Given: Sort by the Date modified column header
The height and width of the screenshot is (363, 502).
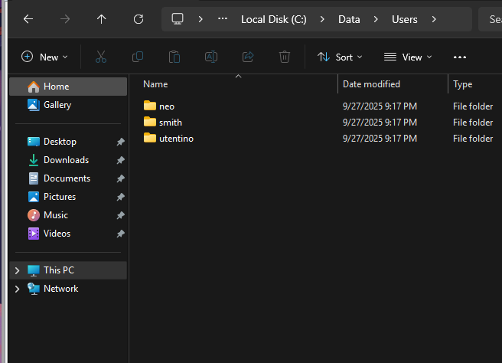Looking at the screenshot, I should pyautogui.click(x=371, y=84).
